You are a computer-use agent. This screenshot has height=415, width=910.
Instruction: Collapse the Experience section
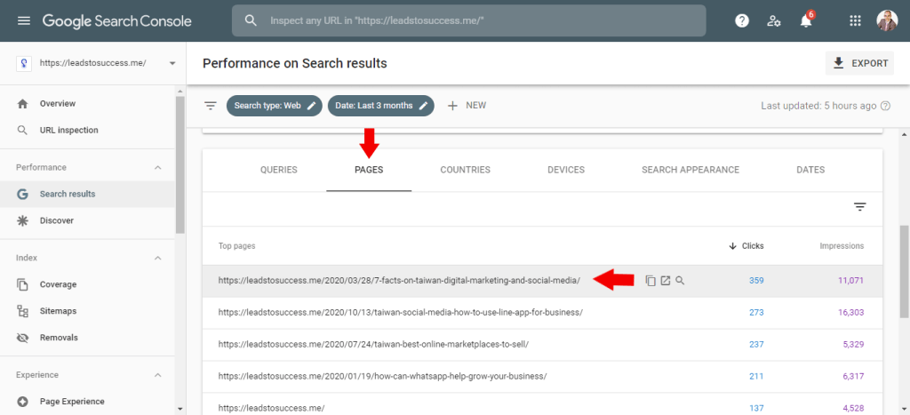coord(158,375)
